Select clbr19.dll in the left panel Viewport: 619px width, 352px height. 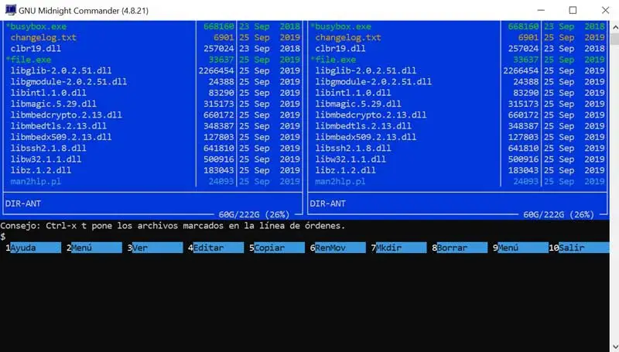click(x=36, y=49)
